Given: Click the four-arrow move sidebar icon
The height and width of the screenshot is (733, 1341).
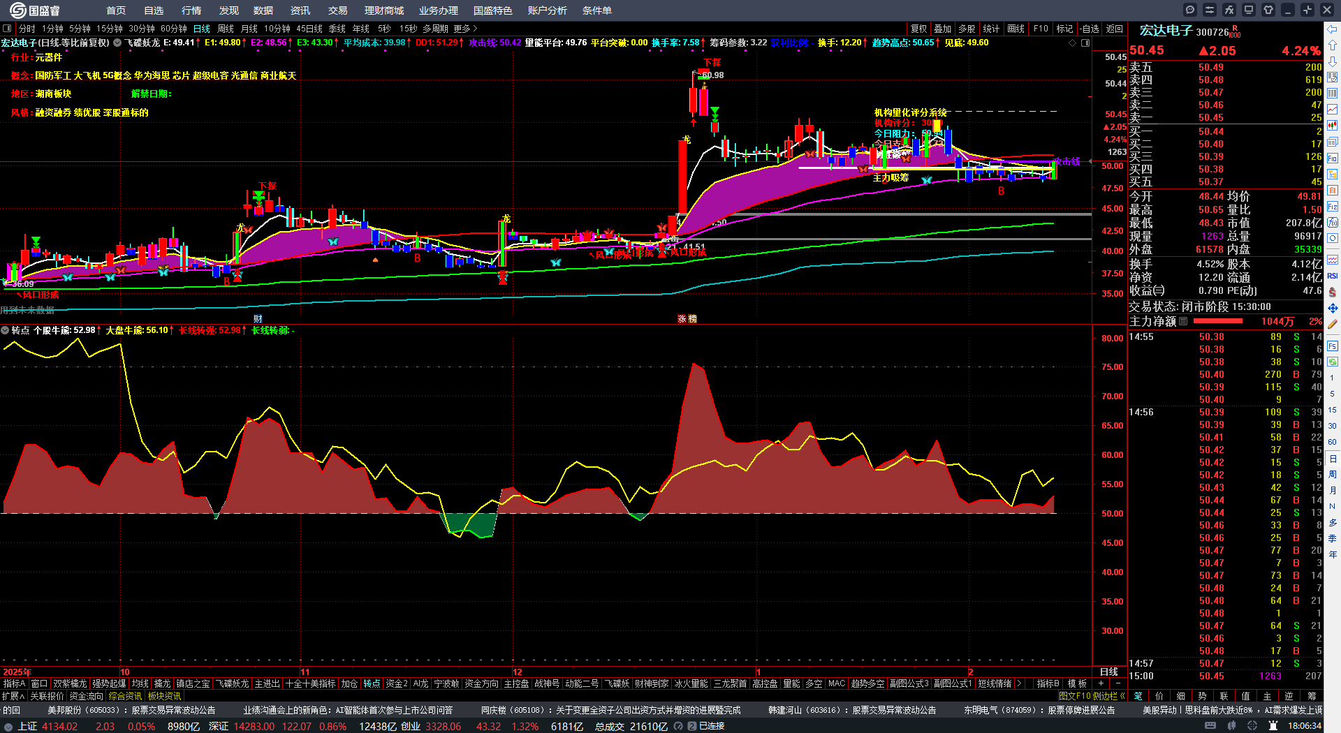Looking at the screenshot, I should click(x=1333, y=308).
